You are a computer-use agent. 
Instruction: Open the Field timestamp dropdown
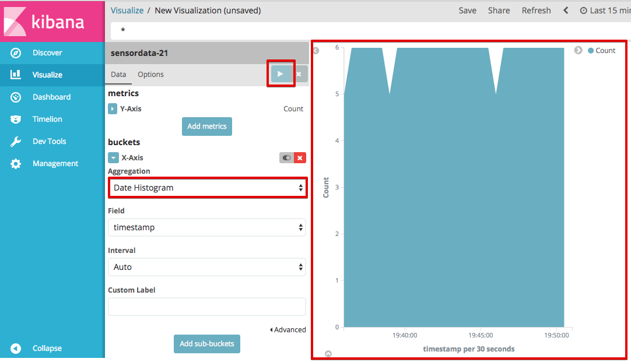207,227
